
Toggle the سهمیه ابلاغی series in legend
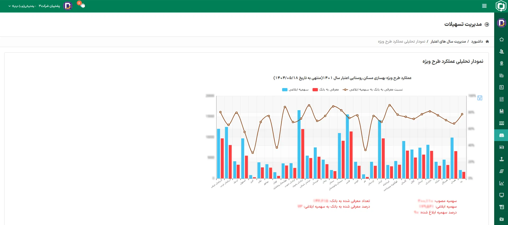(x=295, y=90)
